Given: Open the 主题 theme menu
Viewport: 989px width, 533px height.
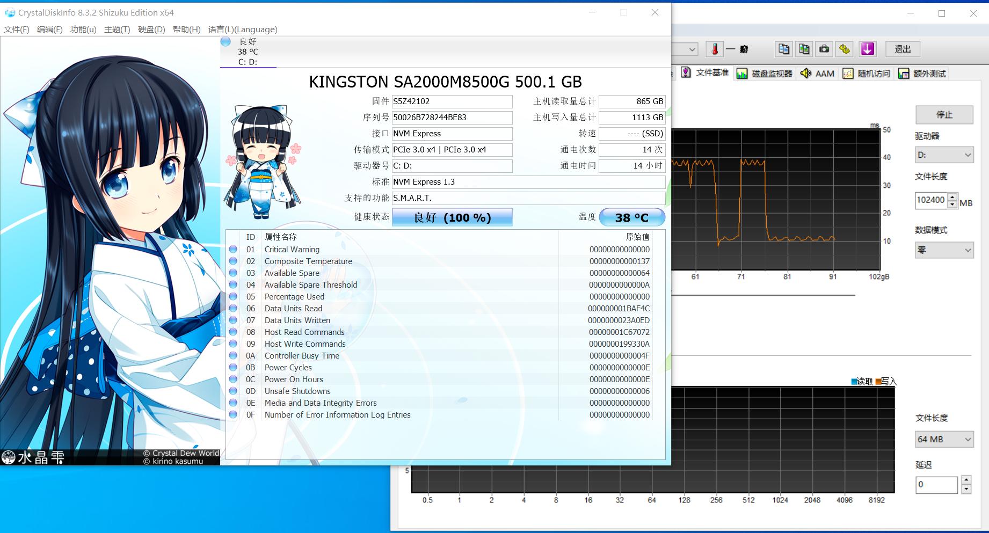Looking at the screenshot, I should (x=117, y=30).
